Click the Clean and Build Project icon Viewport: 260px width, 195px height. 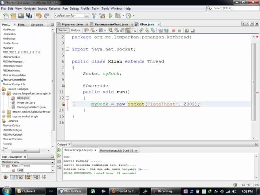pos(102,16)
